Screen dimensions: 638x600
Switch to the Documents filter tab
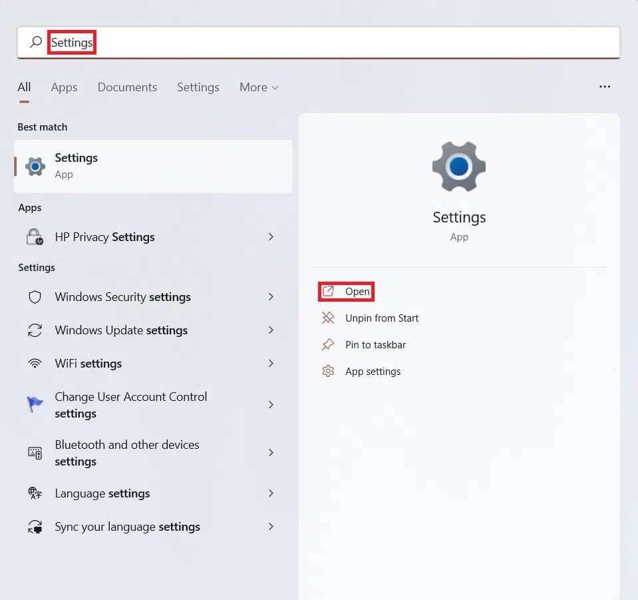point(127,87)
